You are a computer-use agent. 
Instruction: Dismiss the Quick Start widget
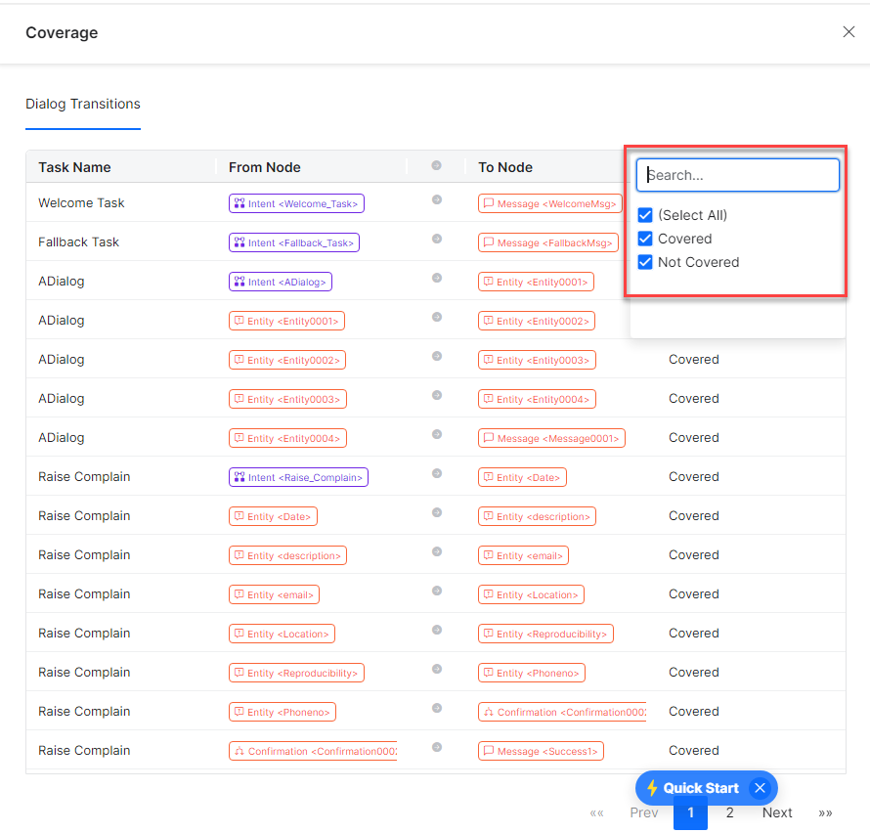coord(760,788)
